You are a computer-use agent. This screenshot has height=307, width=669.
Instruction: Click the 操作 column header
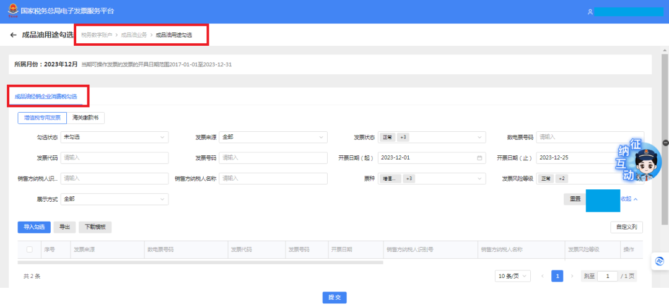[x=629, y=249]
